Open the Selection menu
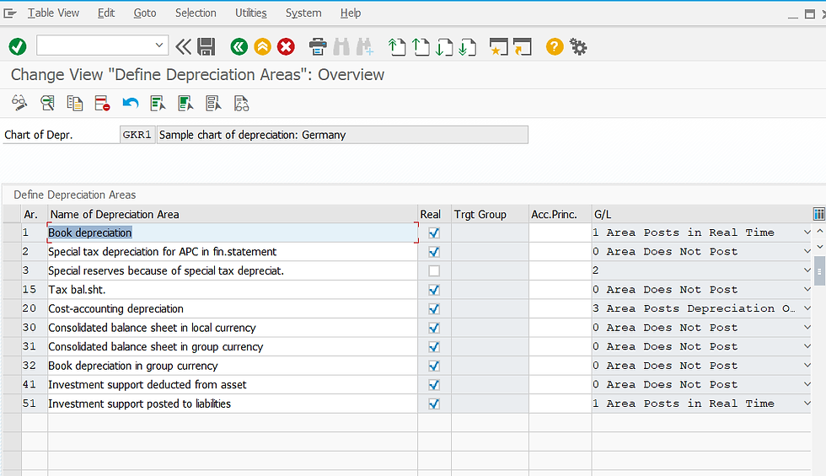Screen dimensions: 826x476 pyautogui.click(x=196, y=13)
